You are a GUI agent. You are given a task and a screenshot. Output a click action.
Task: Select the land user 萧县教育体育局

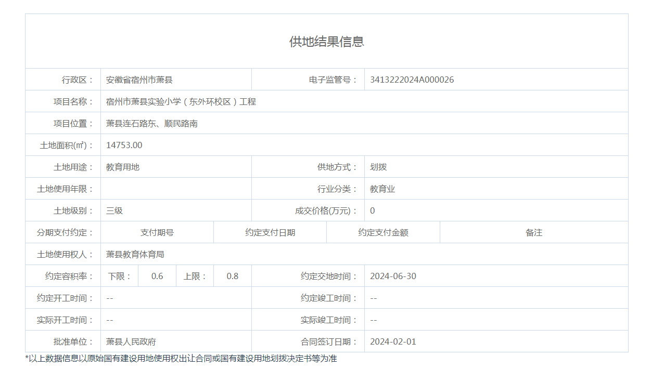(135, 254)
